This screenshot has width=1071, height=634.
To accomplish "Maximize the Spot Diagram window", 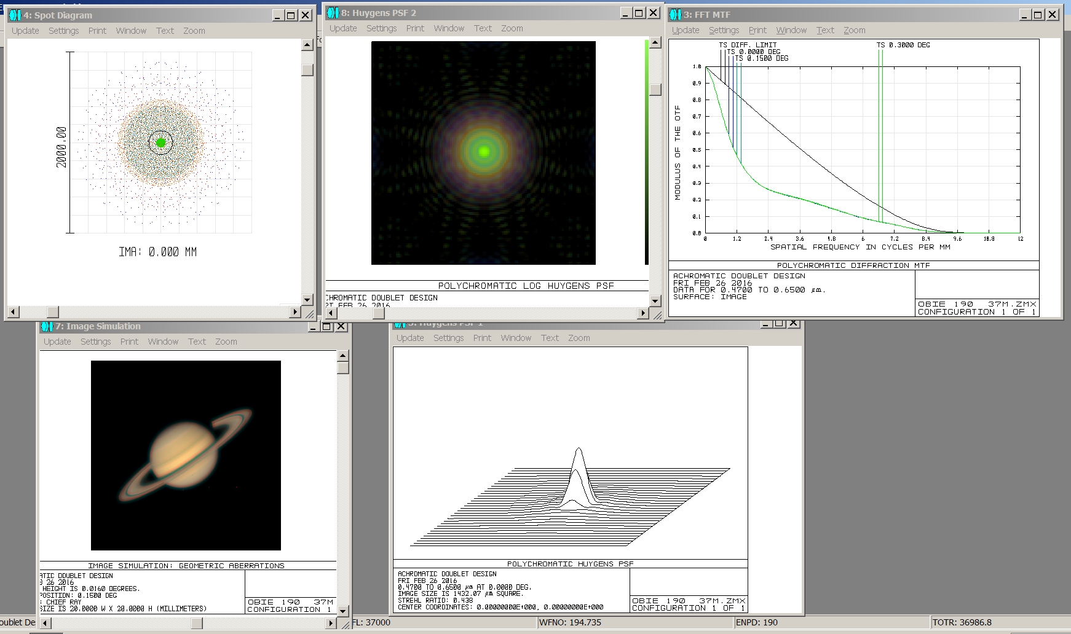I will 291,15.
